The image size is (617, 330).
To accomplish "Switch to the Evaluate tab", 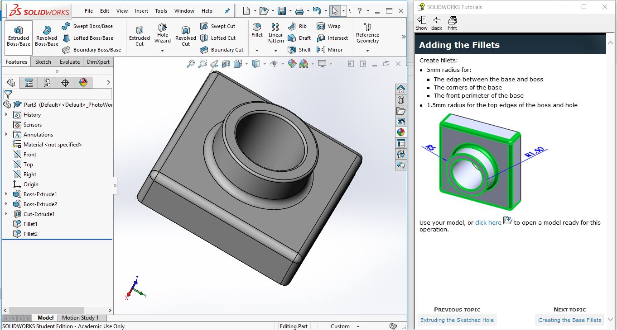I will point(70,62).
